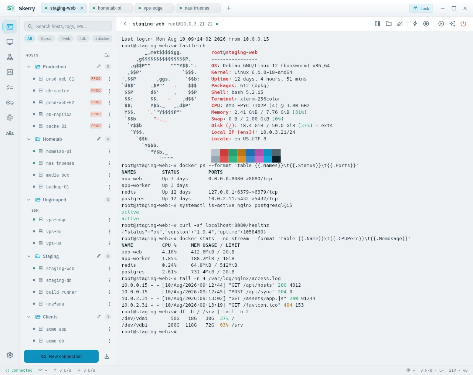
Task: Click the import download icon
Action: [x=107, y=357]
